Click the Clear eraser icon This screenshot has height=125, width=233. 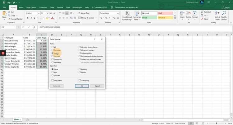tap(202, 19)
